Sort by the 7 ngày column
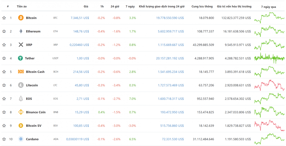This screenshot has height=146, width=286. (x=130, y=6)
